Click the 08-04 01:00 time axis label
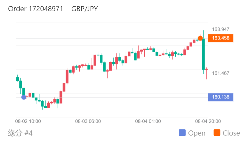The image size is (248, 141). 148,121
